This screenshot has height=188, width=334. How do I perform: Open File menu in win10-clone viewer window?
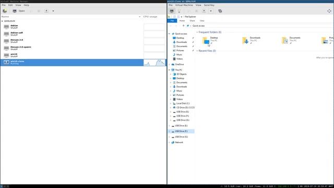click(171, 5)
